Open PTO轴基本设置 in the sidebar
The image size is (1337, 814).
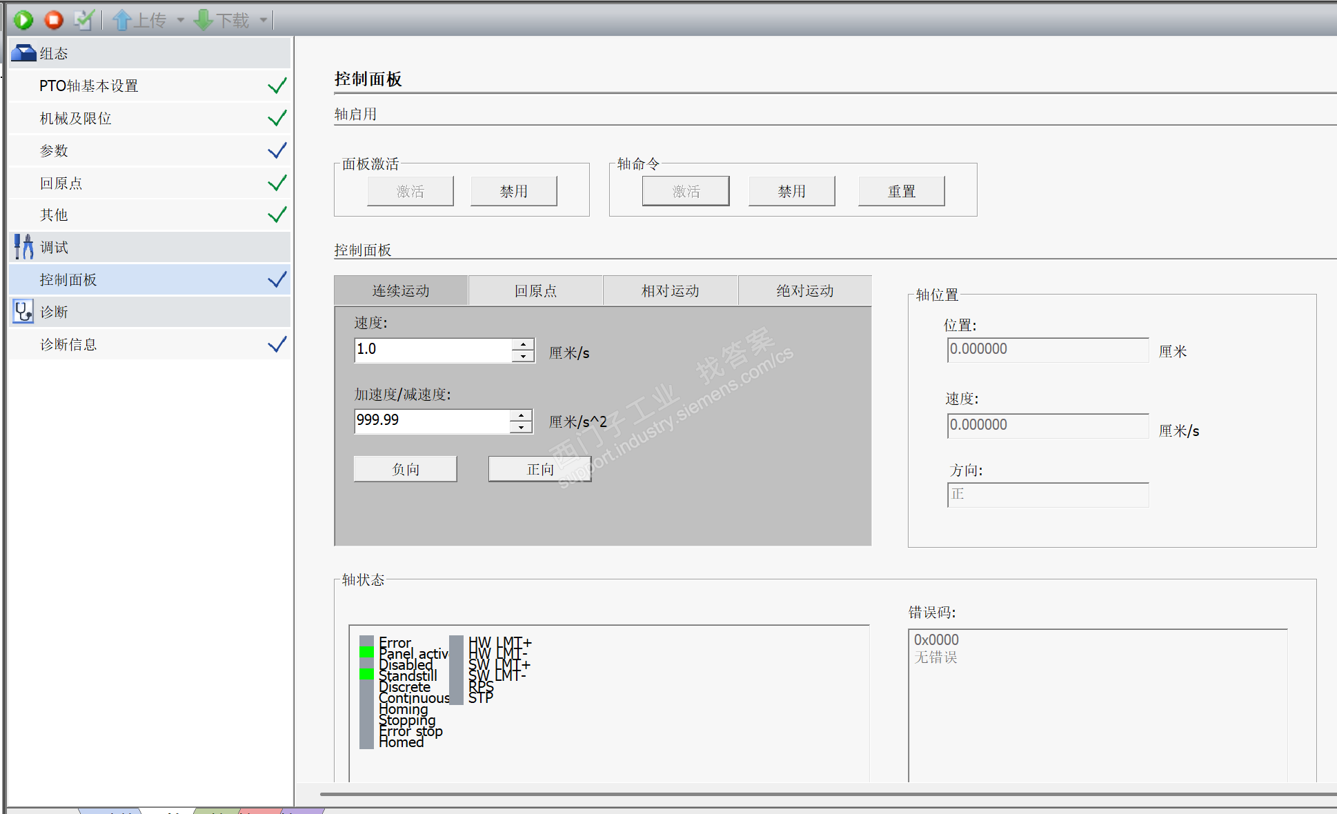89,86
